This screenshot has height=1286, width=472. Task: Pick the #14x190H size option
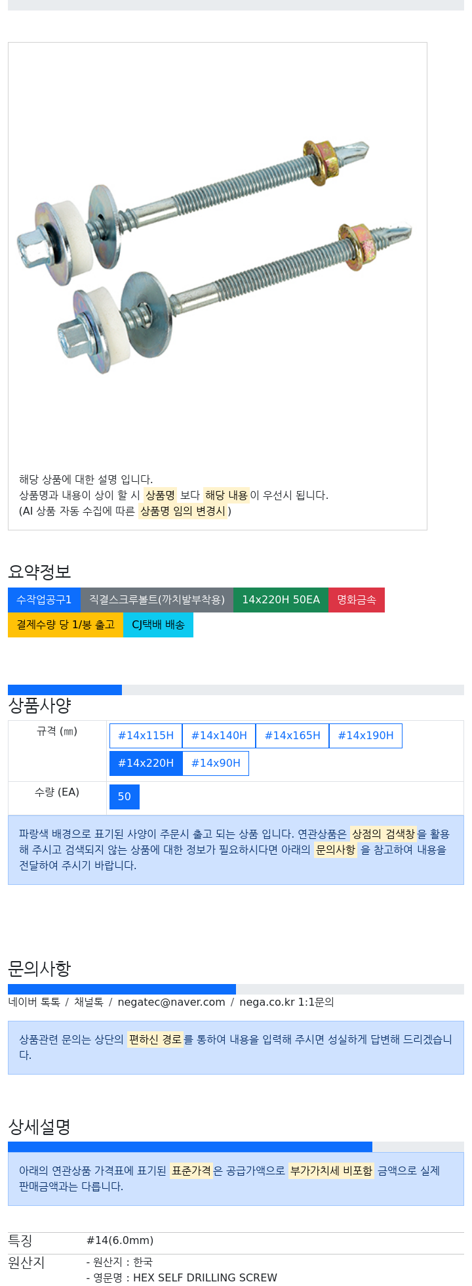pos(366,735)
